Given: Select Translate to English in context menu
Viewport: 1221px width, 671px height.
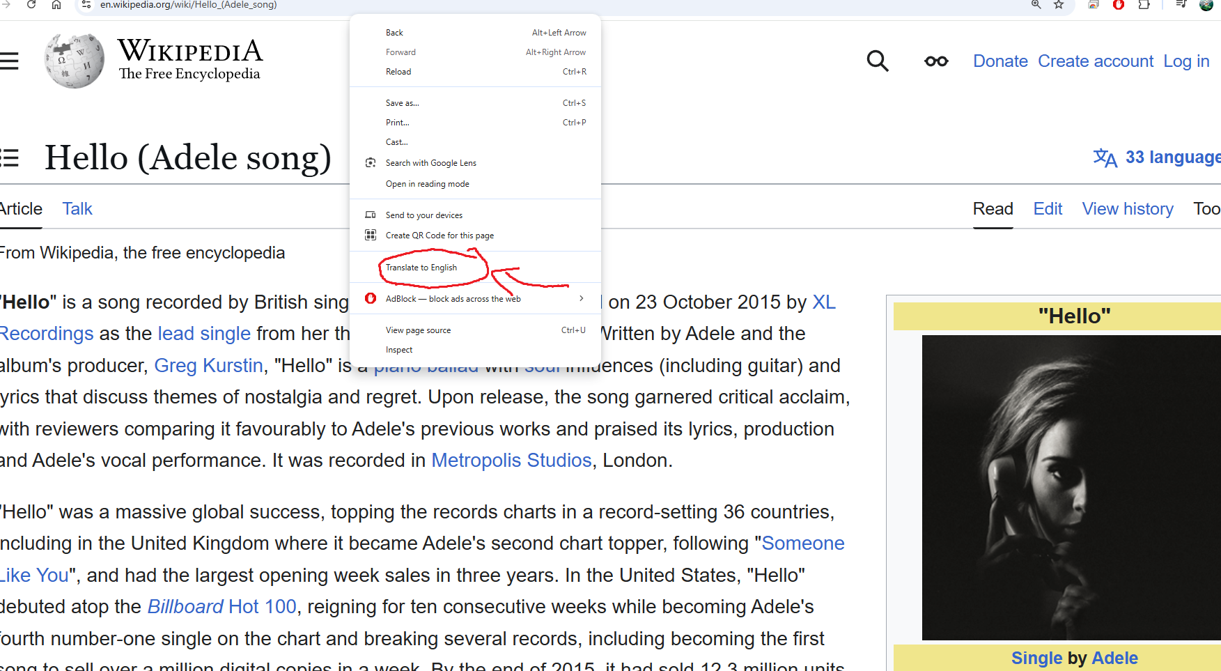Looking at the screenshot, I should pyautogui.click(x=421, y=268).
